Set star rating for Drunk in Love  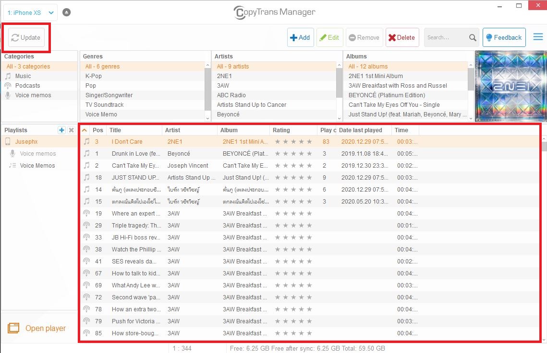[x=293, y=154]
